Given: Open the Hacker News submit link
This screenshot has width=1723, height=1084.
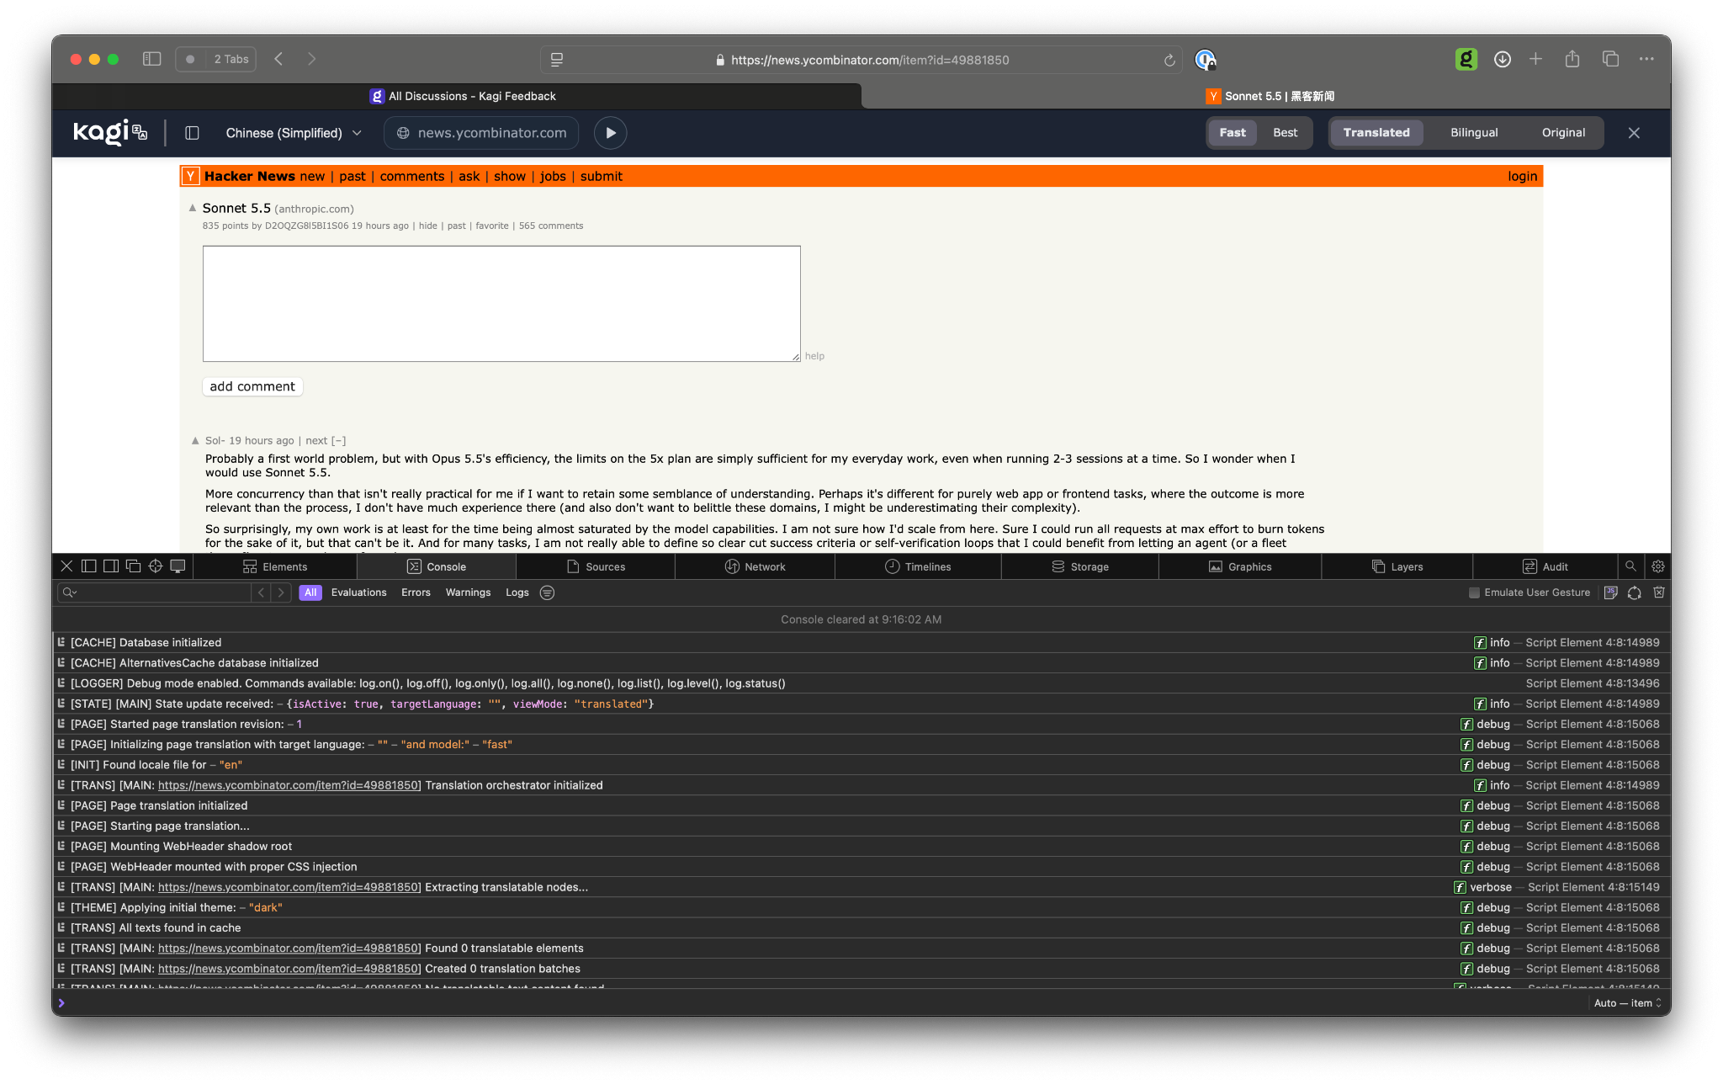Looking at the screenshot, I should (602, 176).
